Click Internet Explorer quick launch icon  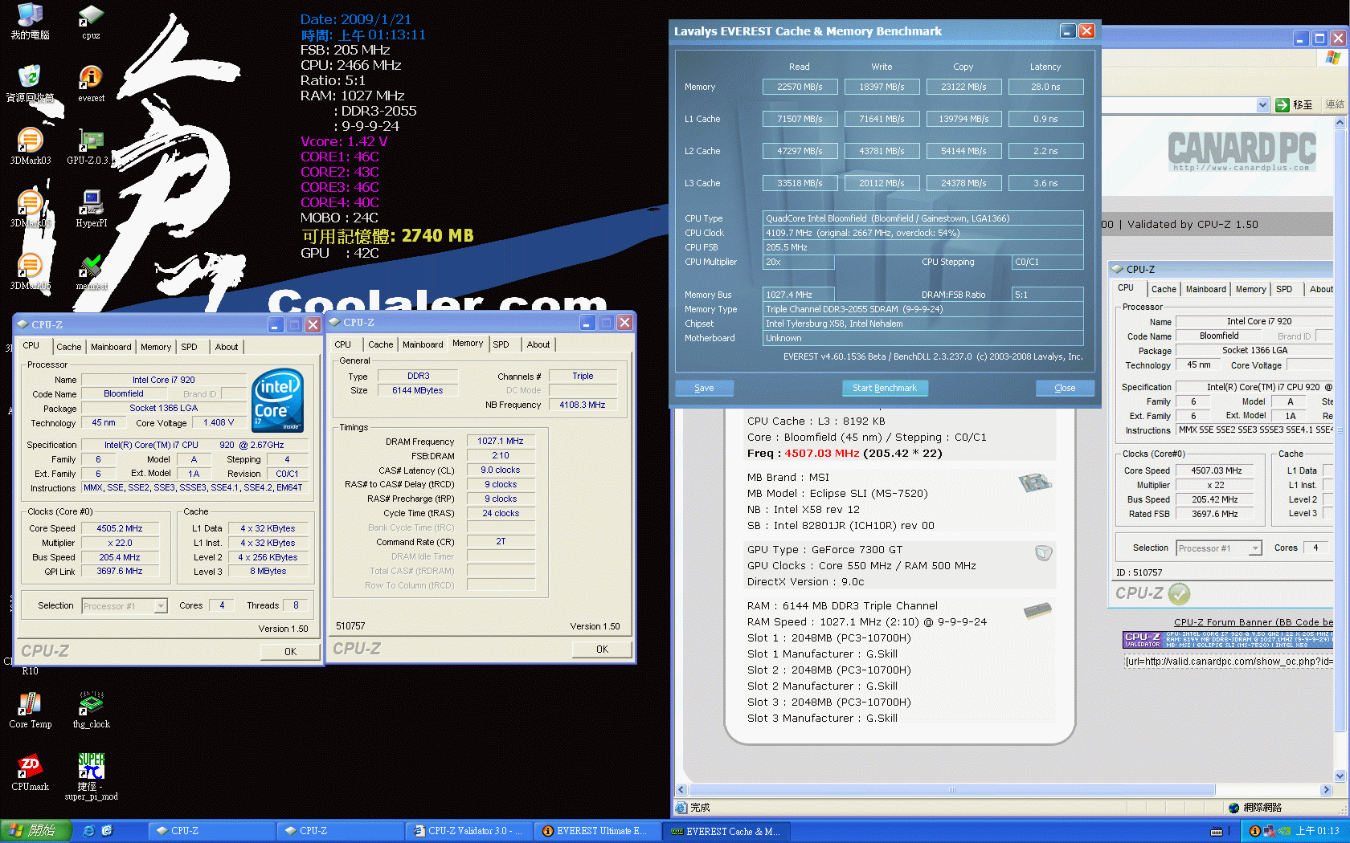pyautogui.click(x=89, y=831)
